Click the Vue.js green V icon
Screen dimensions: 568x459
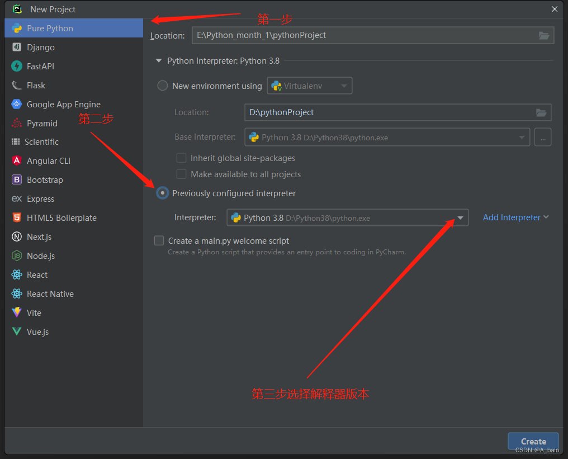(17, 331)
